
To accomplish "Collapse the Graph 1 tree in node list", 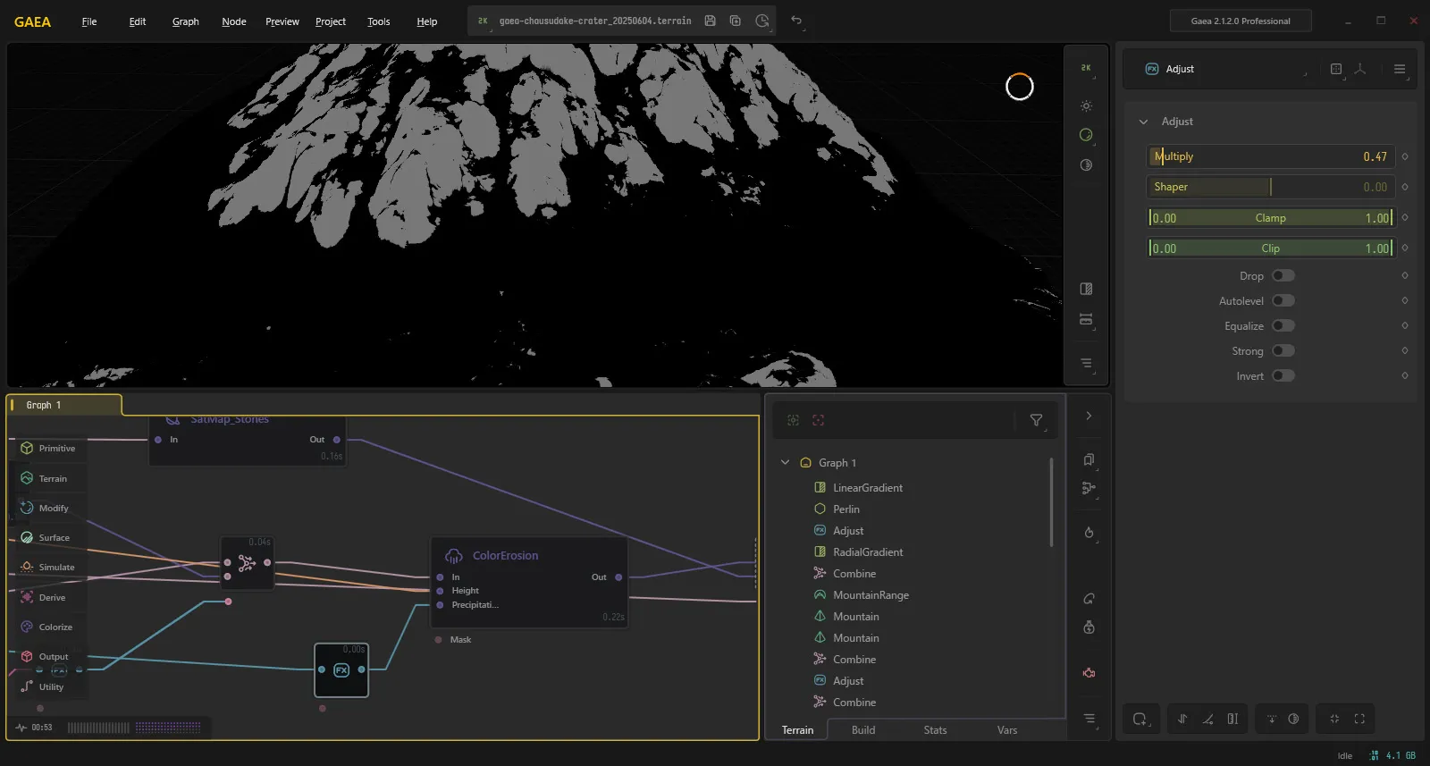I will click(785, 462).
